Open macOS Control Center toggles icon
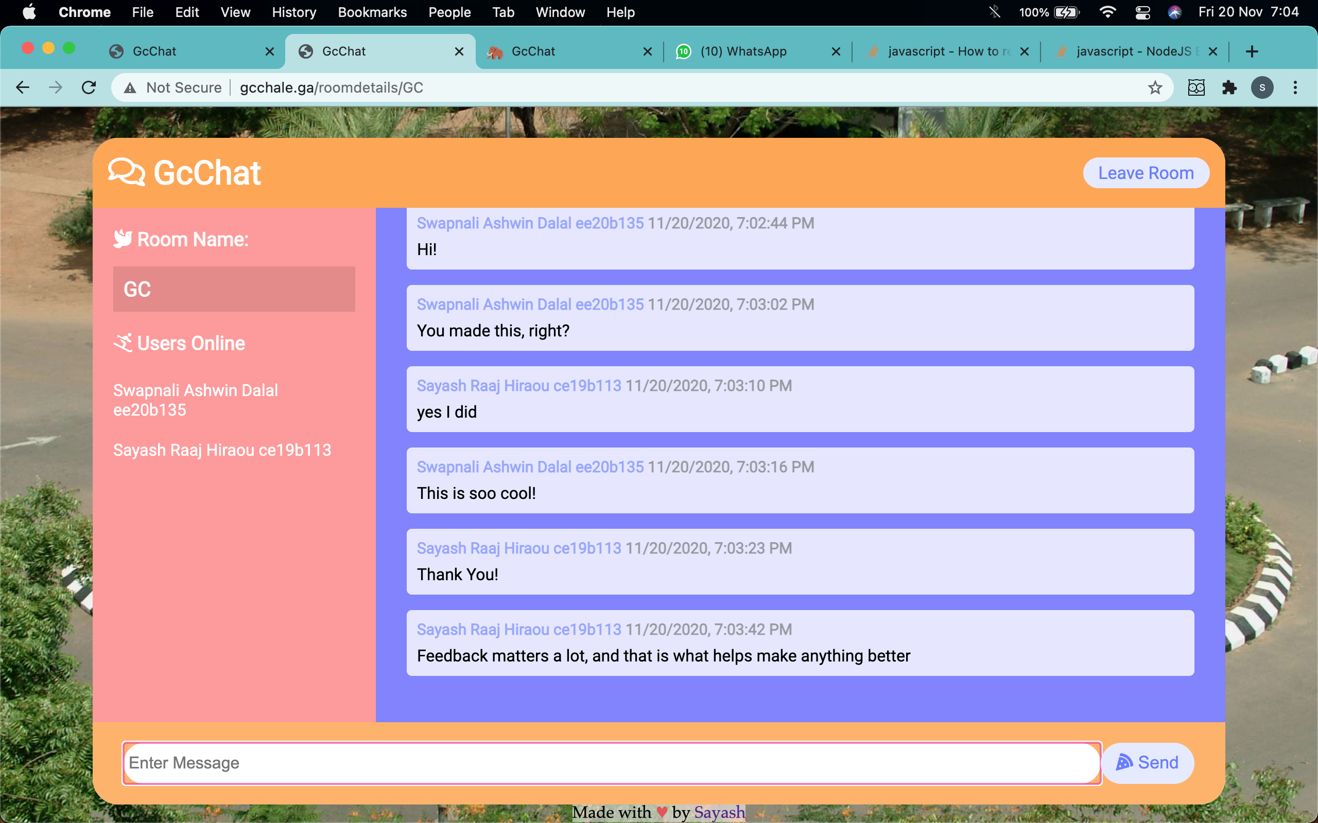The width and height of the screenshot is (1318, 823). [x=1142, y=12]
